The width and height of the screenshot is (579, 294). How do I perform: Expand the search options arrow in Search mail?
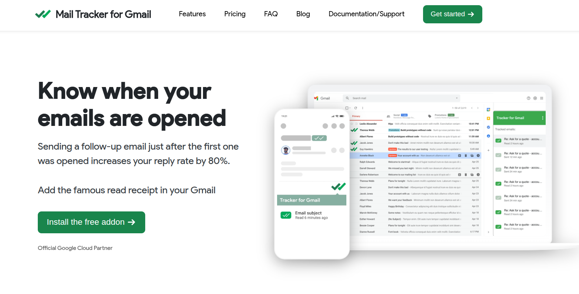point(456,98)
